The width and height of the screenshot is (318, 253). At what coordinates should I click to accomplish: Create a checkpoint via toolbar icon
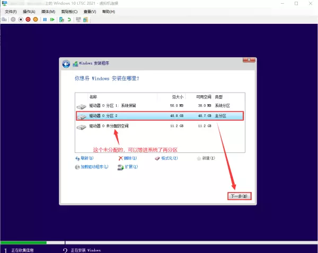61,20
